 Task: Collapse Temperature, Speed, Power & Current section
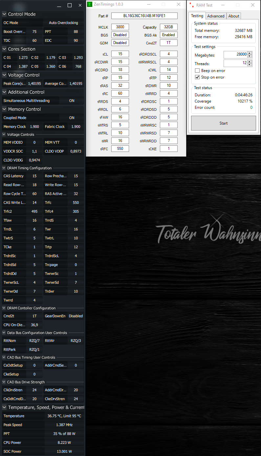[x=4, y=407]
